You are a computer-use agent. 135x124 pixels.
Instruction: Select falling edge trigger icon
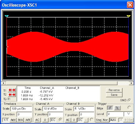pyautogui.click(x=117, y=108)
